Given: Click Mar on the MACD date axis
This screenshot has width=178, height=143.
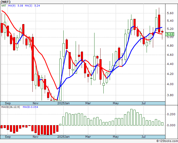Looking at the screenshot, I should pos(88,137).
